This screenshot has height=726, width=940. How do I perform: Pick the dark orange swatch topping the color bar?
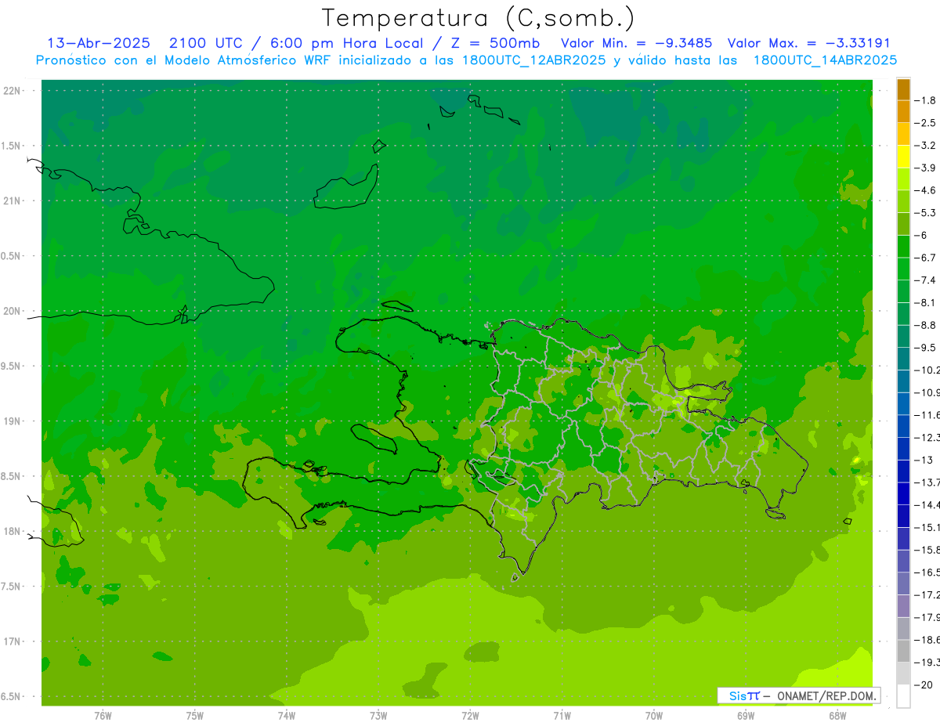tap(903, 89)
